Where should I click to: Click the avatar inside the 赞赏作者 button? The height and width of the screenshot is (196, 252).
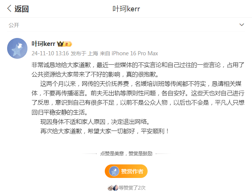coord(114,171)
